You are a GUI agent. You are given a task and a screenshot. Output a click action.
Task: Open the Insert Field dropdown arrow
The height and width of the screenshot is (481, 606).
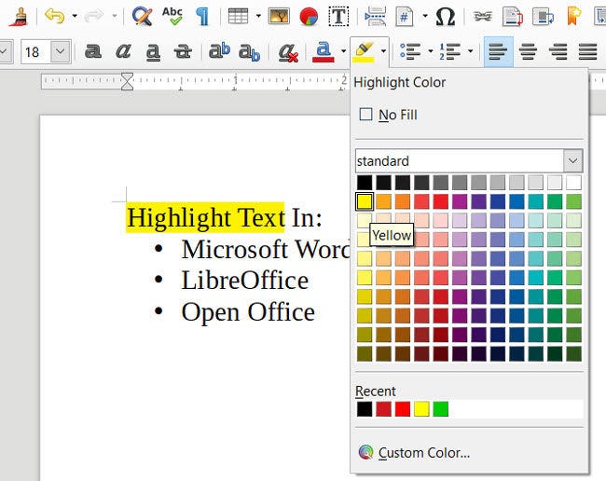(425, 16)
